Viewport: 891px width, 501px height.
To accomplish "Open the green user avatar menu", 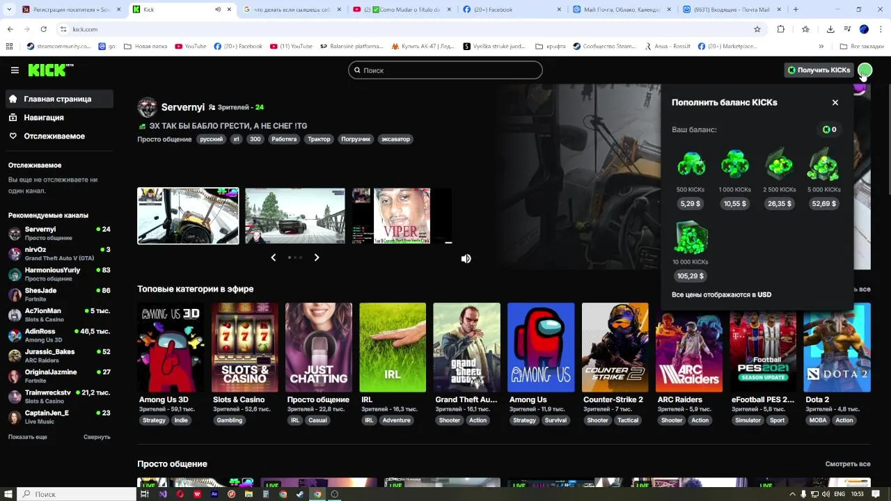I will point(865,70).
